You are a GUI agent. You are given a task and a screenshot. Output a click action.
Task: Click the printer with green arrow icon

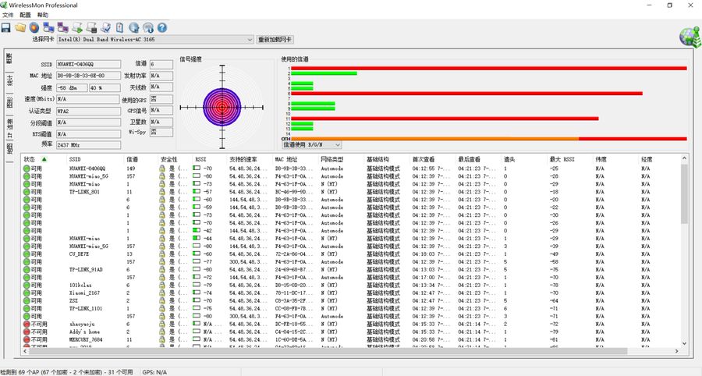77,28
